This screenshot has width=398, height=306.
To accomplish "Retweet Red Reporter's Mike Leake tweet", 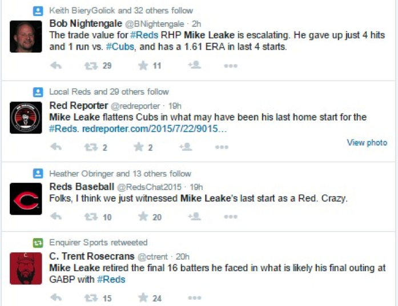I will coord(91,147).
